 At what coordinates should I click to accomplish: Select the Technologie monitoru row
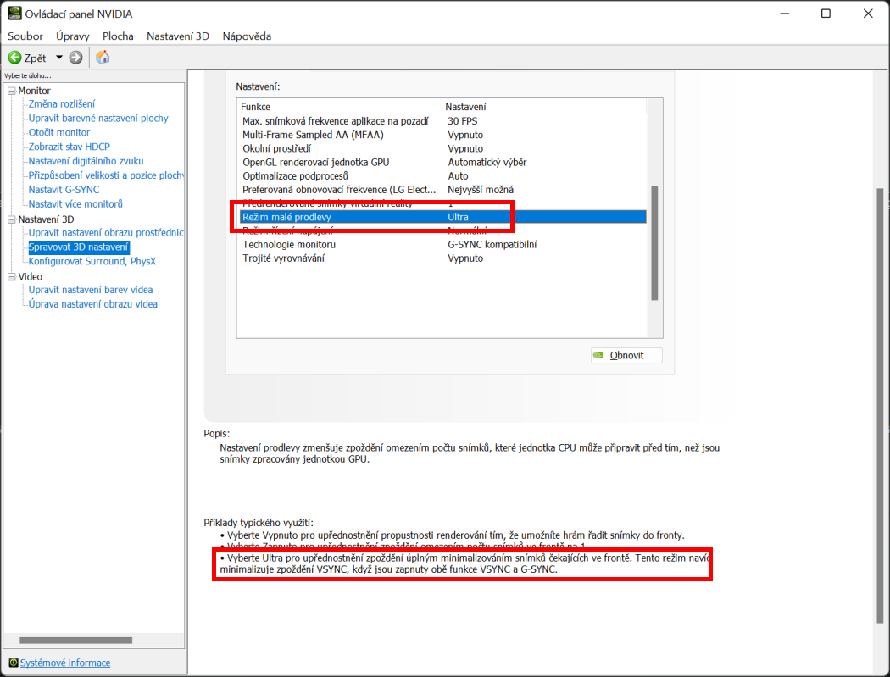click(442, 245)
